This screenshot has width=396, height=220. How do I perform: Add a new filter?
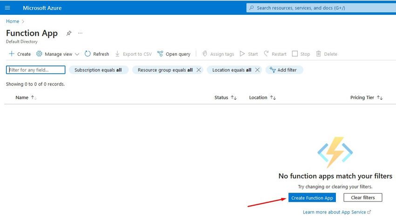coord(284,70)
